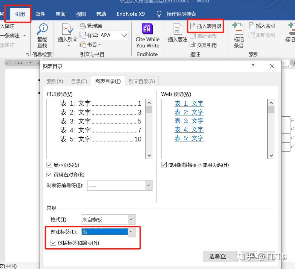Image resolution: width=295 pixels, height=269 pixels.
Task: Toggle 使用超链接而不使用页码(H) checkbox
Action: coord(164,165)
